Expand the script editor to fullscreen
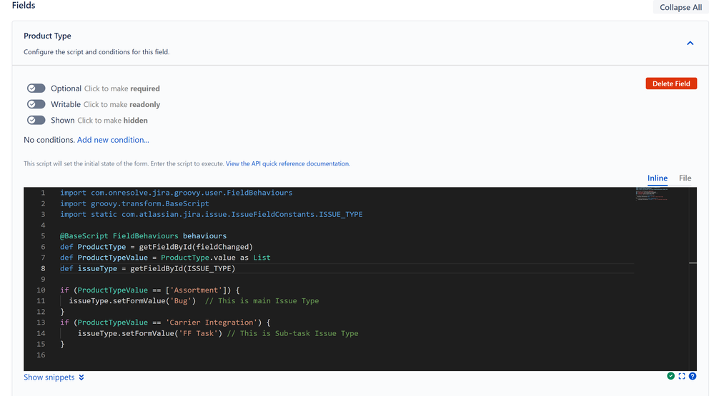The height and width of the screenshot is (396, 714). coord(682,376)
